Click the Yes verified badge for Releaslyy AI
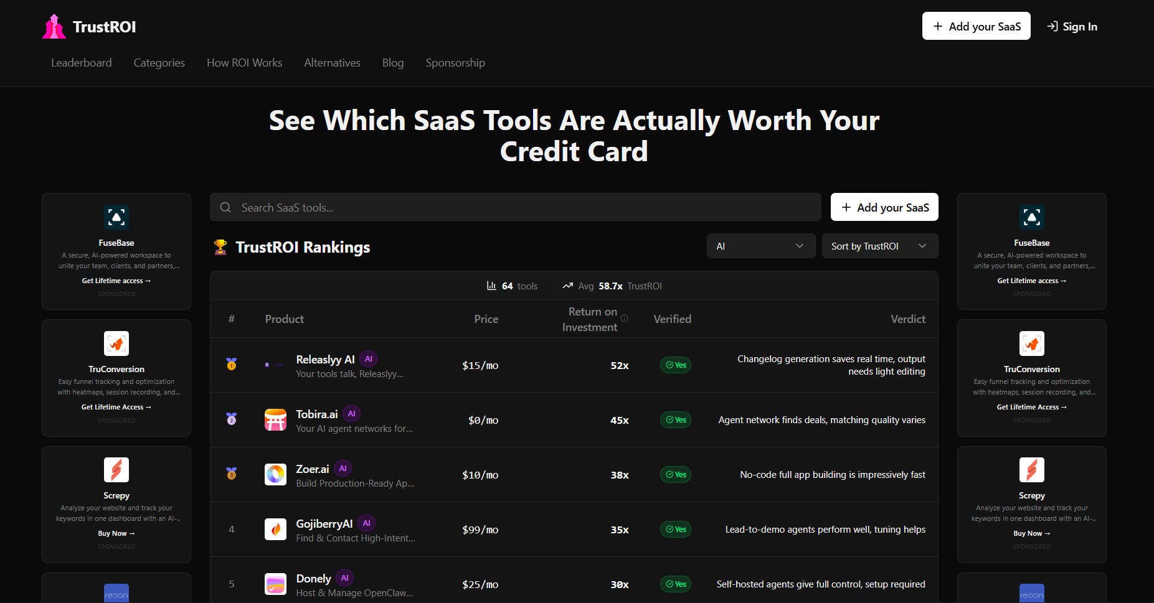The width and height of the screenshot is (1154, 603). [676, 365]
